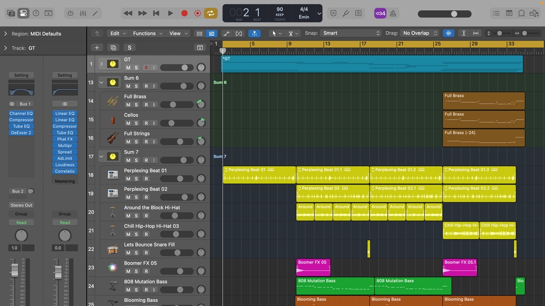Click the Cellos track instrument icon
The width and height of the screenshot is (545, 306).
tap(112, 120)
